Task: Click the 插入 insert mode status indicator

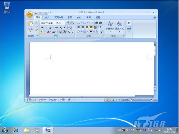Action: (x=70, y=100)
